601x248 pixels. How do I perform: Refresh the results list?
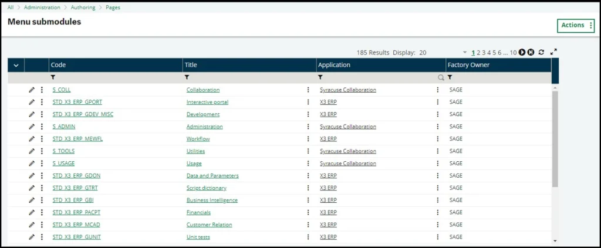click(x=541, y=52)
